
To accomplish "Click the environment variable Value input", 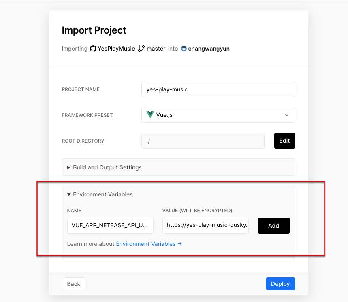I will coord(205,225).
